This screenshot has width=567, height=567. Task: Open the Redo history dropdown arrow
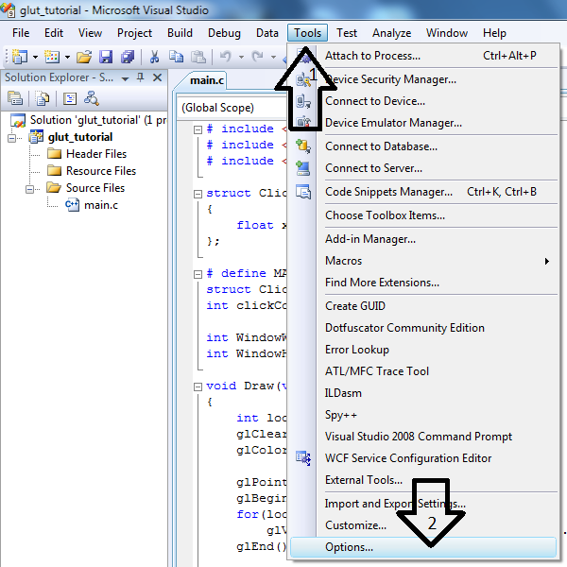273,57
